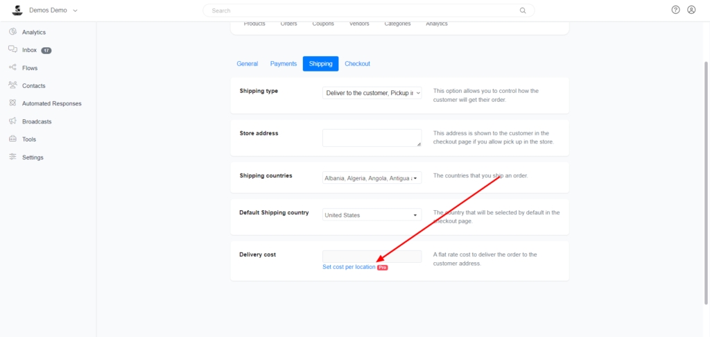Open Contacts via its people icon
This screenshot has width=710, height=337.
point(12,85)
